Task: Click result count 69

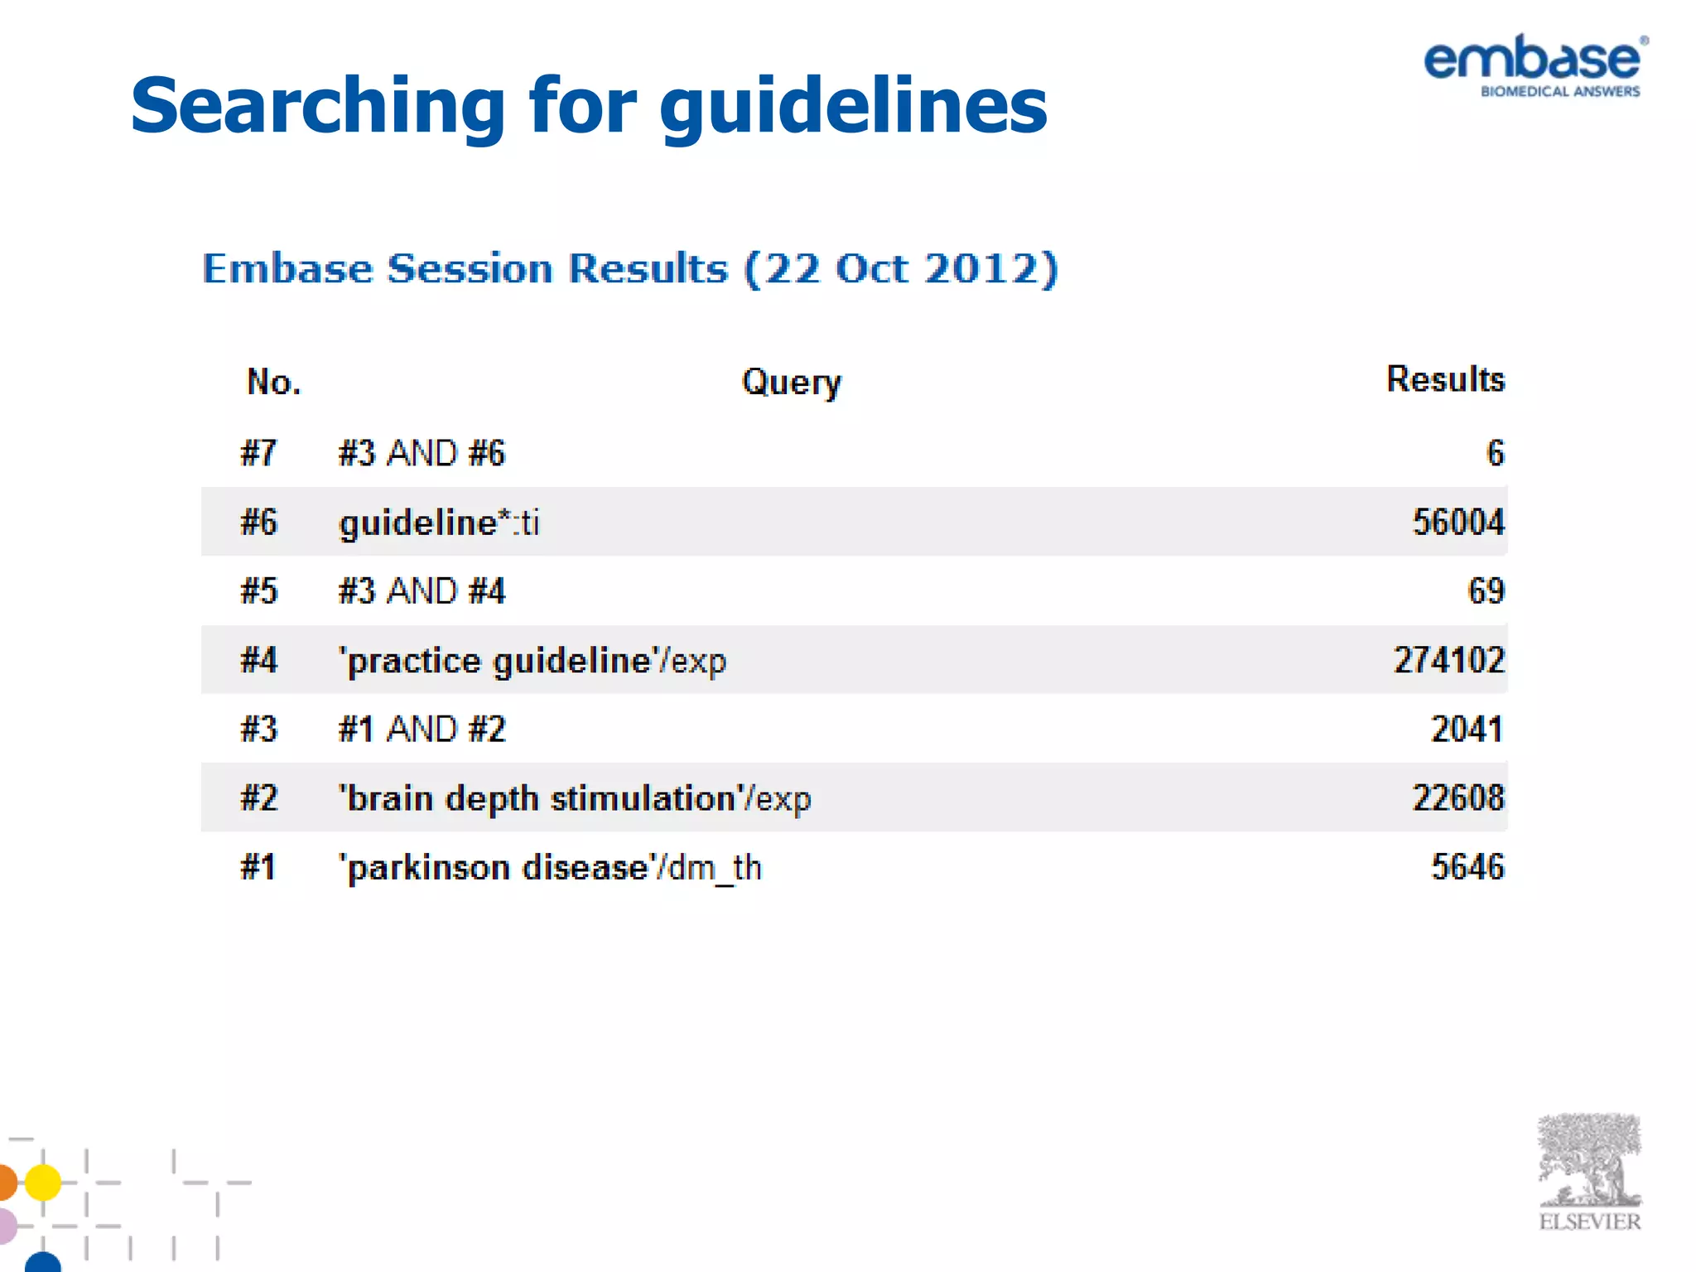Action: pyautogui.click(x=1486, y=591)
